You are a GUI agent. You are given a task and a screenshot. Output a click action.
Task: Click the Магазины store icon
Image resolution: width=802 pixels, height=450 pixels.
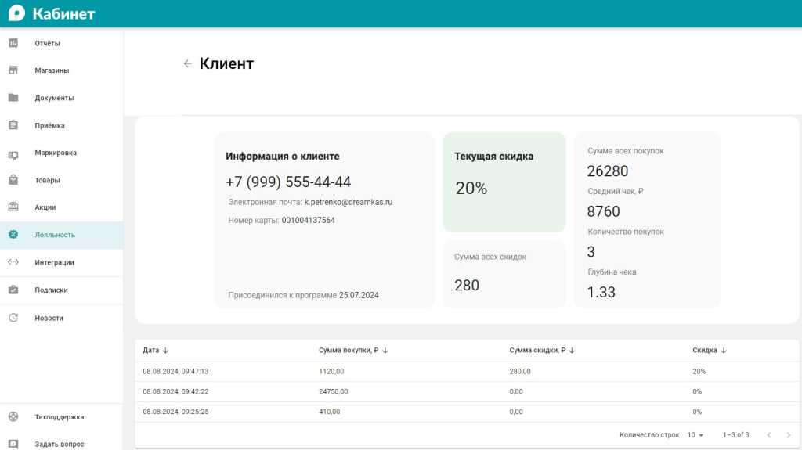pyautogui.click(x=13, y=70)
